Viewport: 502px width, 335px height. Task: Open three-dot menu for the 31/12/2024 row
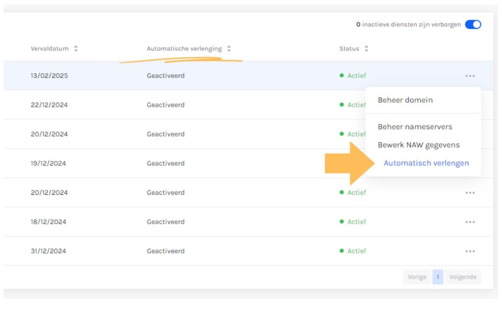(470, 251)
